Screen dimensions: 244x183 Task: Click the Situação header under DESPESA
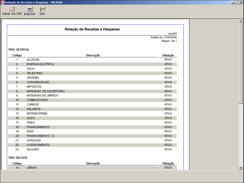168,55
